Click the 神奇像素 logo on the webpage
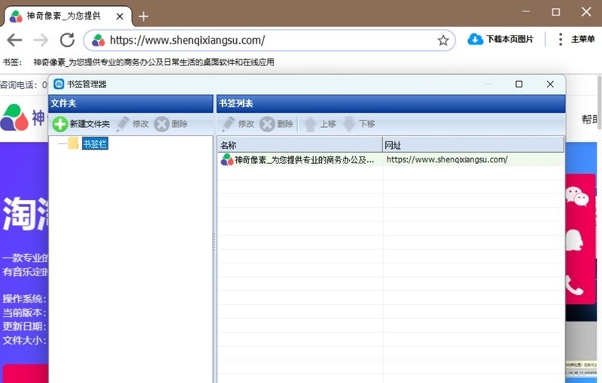602x383 pixels. [x=24, y=118]
